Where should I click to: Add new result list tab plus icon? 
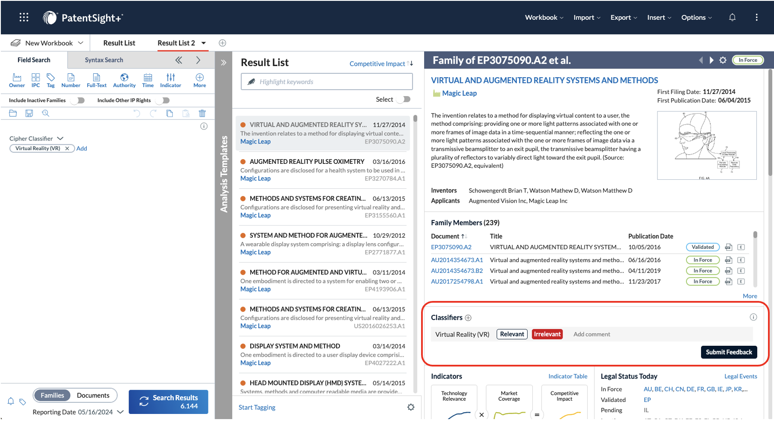[222, 43]
